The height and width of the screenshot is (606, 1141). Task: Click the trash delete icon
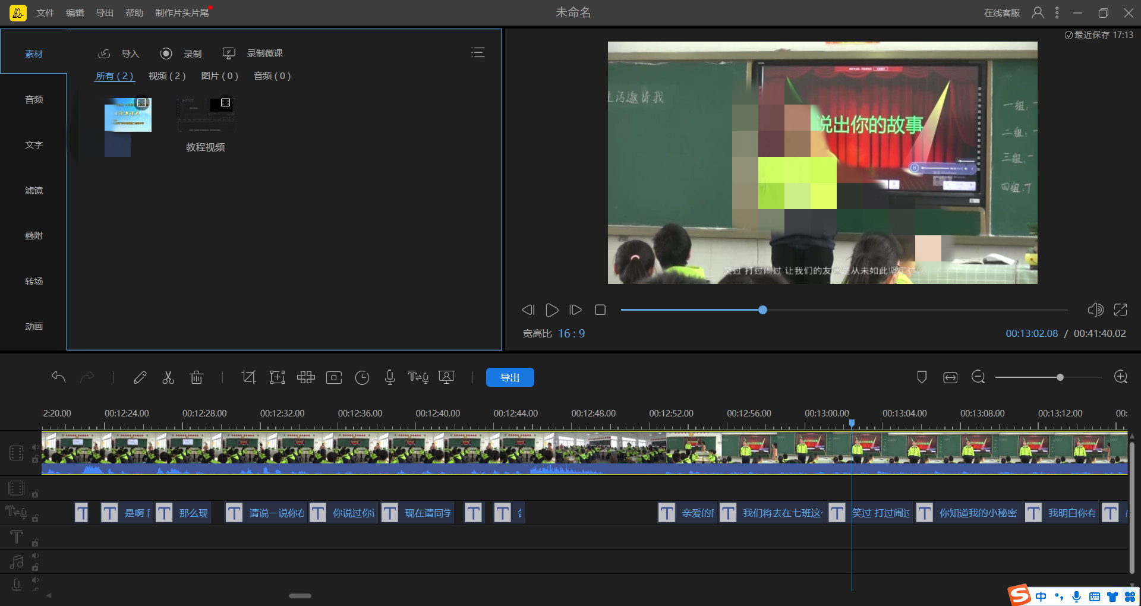pyautogui.click(x=197, y=377)
